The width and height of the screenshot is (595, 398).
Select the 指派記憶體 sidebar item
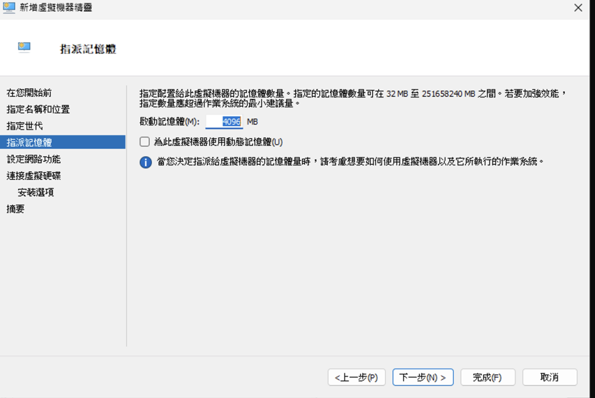tap(29, 142)
